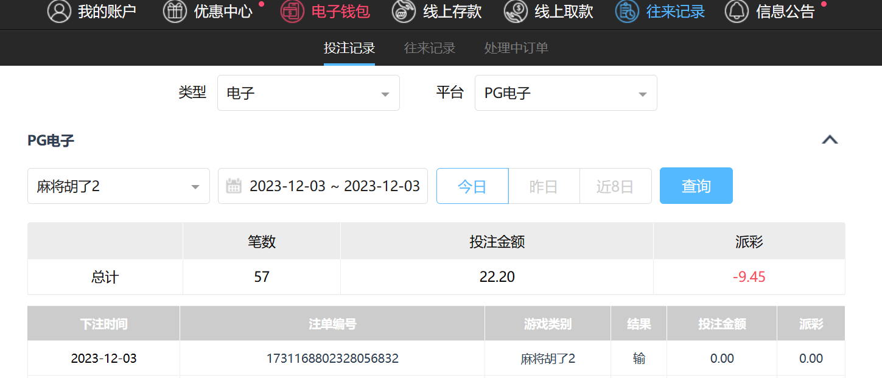Select the 近8日 date range option
Viewport: 882px width, 378px height.
tap(615, 186)
